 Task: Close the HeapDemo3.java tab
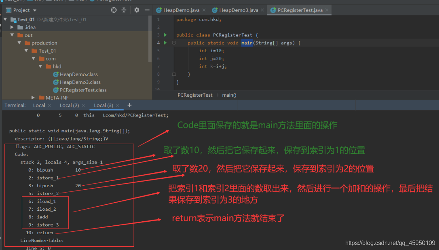point(262,10)
